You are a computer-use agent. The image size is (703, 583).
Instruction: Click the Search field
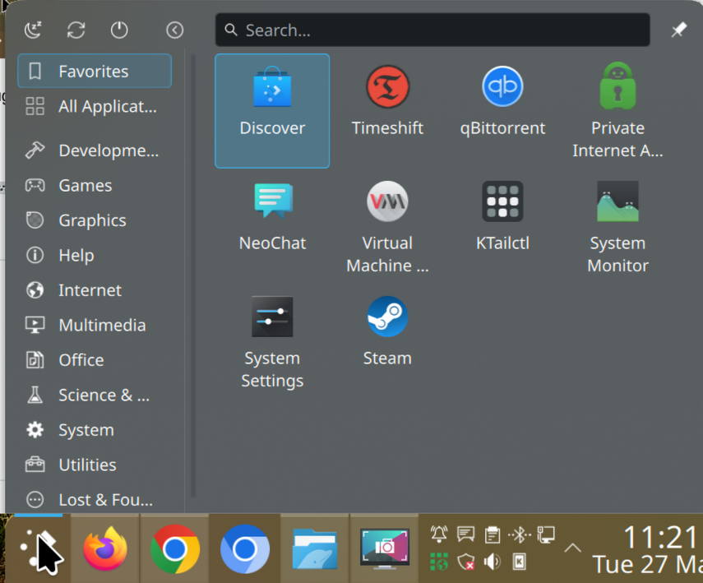coord(432,30)
